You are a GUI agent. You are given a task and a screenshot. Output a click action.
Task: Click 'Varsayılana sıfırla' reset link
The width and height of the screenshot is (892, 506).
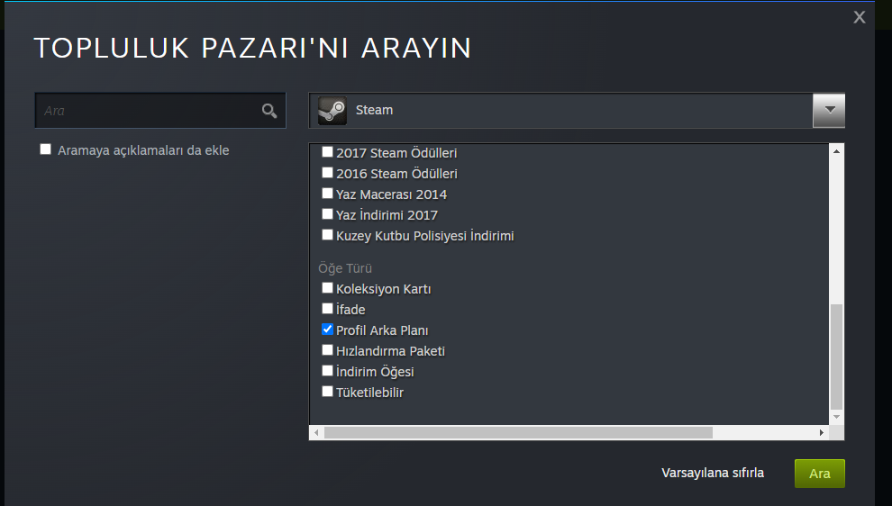[712, 473]
